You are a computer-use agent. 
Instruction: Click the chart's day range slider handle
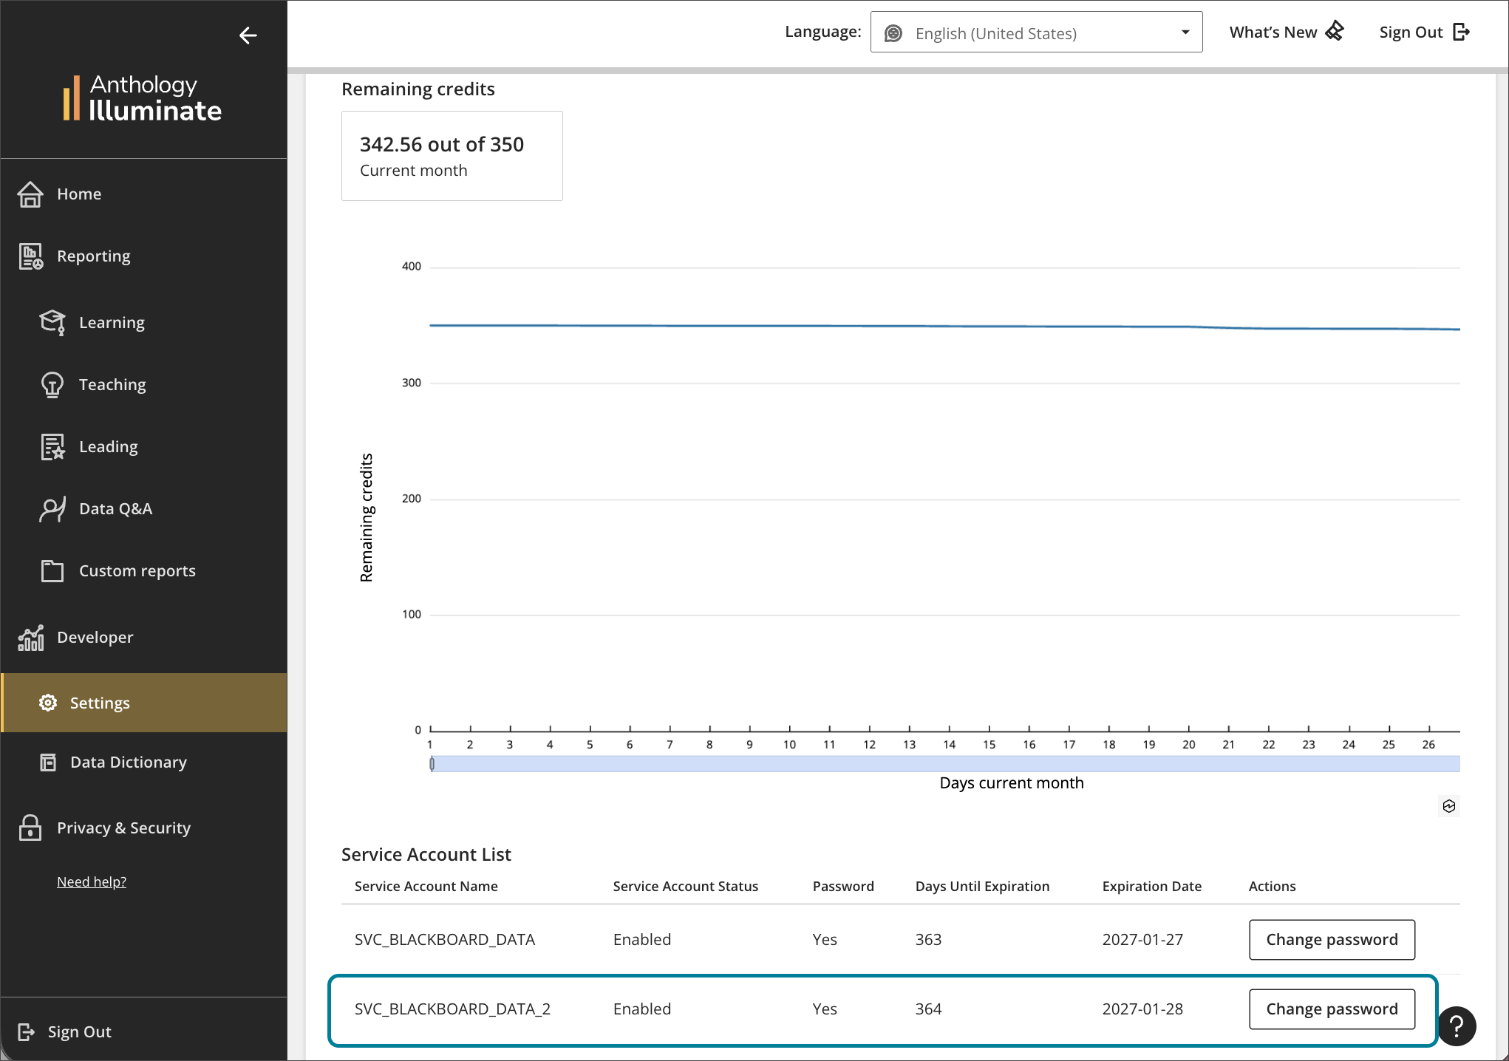pyautogui.click(x=432, y=764)
